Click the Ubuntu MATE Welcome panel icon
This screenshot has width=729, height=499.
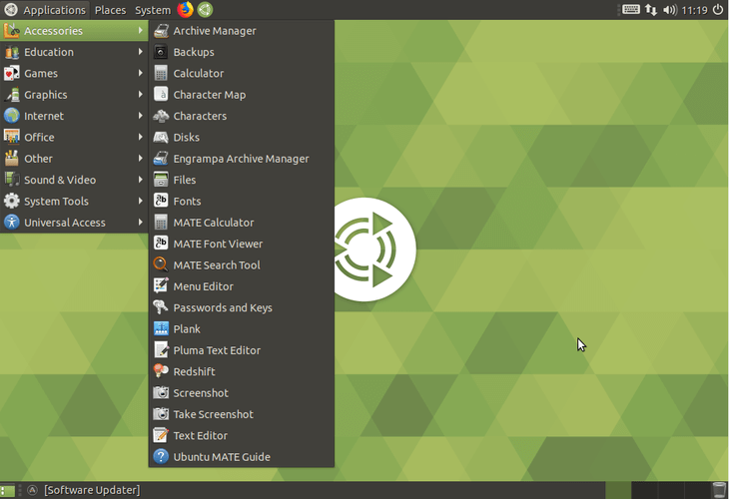205,9
